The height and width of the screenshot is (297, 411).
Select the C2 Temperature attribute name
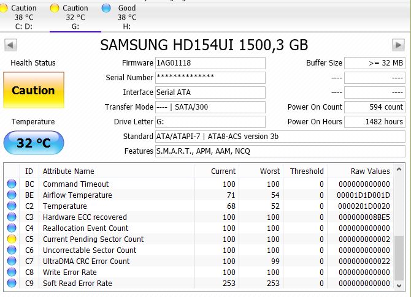(x=65, y=206)
